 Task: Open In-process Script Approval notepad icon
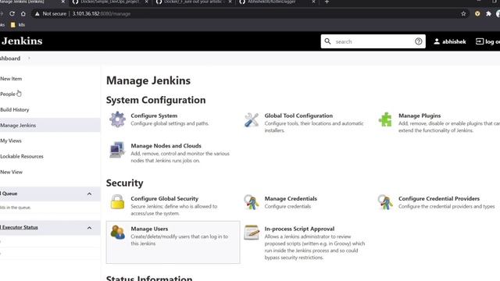tap(252, 233)
